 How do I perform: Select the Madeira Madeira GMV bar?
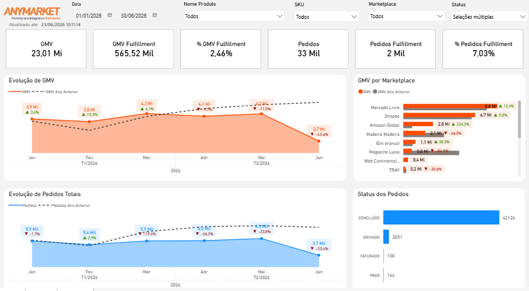414,133
